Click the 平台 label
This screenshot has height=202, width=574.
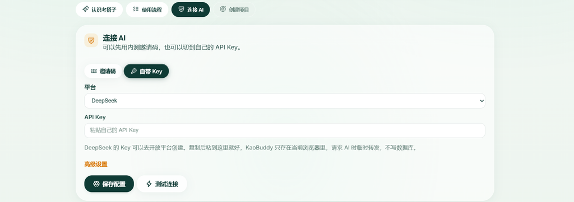[x=90, y=87]
